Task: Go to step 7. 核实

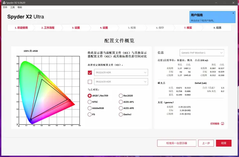Action: tap(188, 28)
